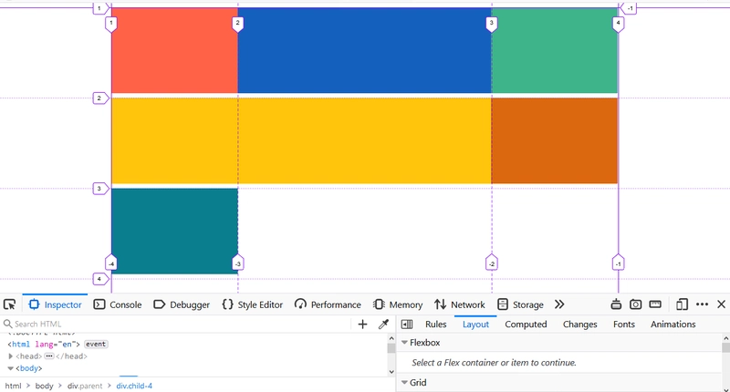The height and width of the screenshot is (392, 730).
Task: Open the Fonts tab
Action: 624,325
